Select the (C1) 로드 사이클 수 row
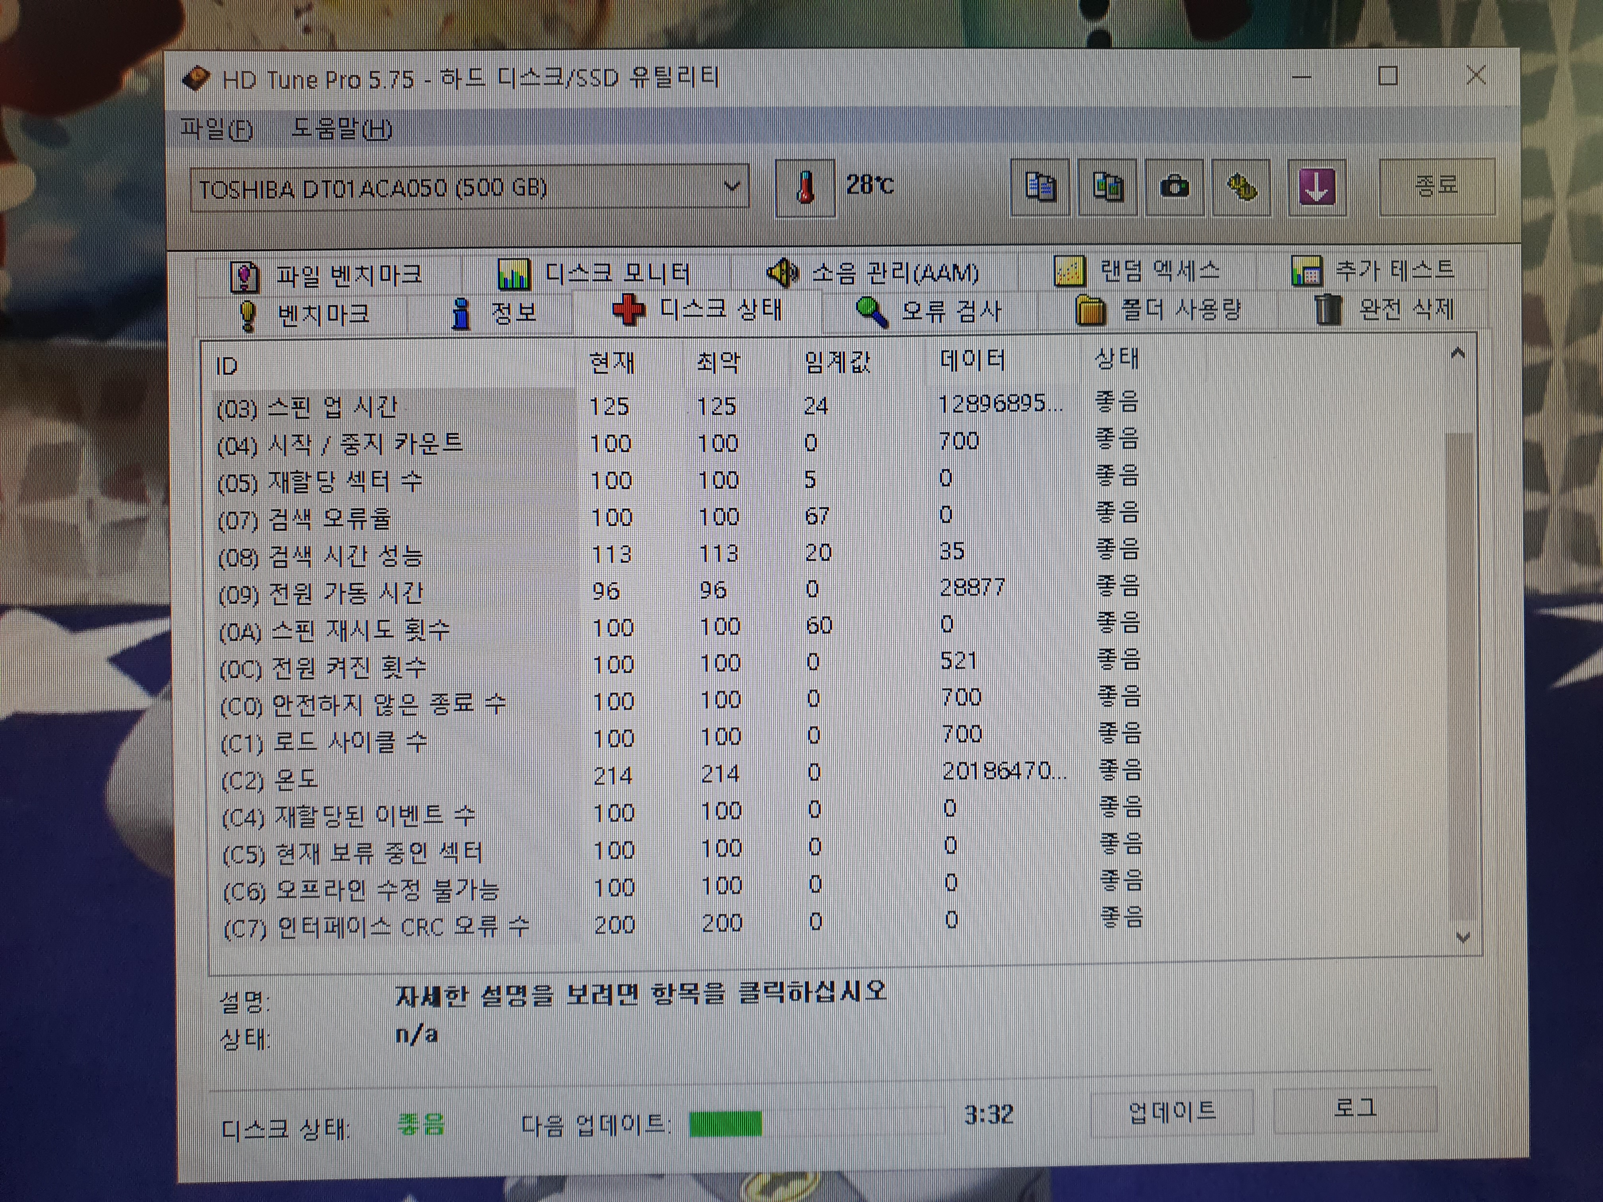The height and width of the screenshot is (1202, 1603). pos(681,739)
